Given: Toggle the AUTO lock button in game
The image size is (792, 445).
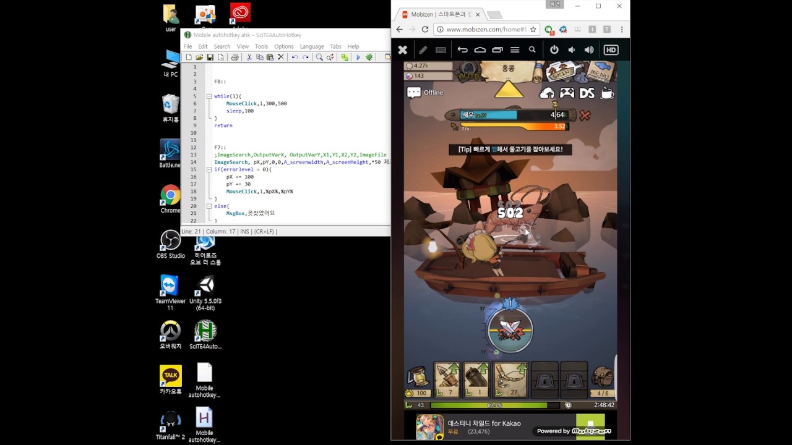Looking at the screenshot, I should pos(468,72).
